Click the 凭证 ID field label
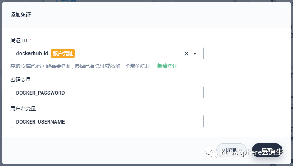The image size is (293, 166). tap(19, 40)
